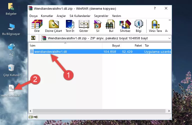The image size is (192, 125).
Task: Go up one folder level icon
Action: tap(33, 38)
